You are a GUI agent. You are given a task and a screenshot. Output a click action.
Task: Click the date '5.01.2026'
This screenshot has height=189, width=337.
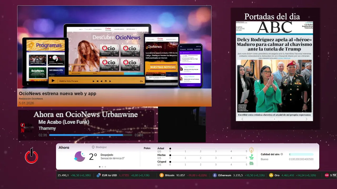tap(26, 103)
